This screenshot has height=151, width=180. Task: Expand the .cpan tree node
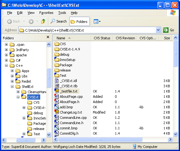click(6, 45)
